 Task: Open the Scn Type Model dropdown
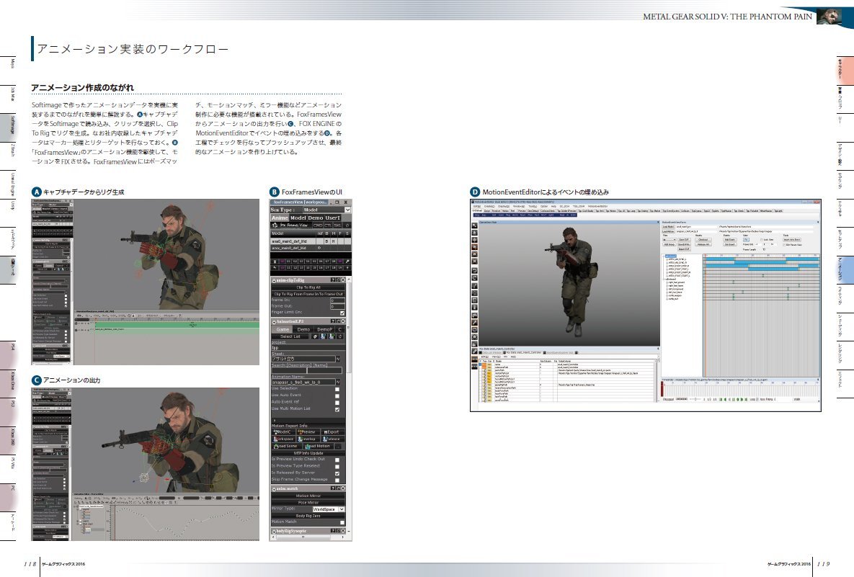(348, 210)
